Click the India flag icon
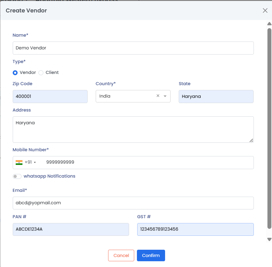 click(x=19, y=162)
